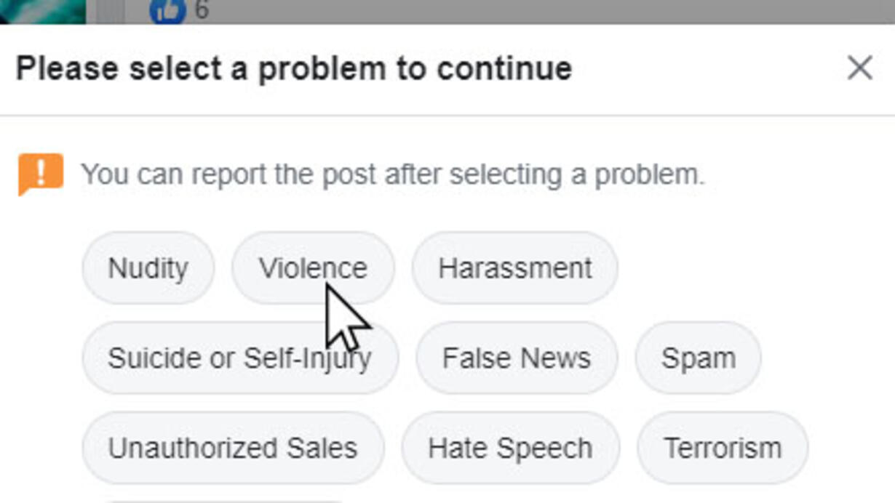The height and width of the screenshot is (503, 895).
Task: Click the gray strip beside the post thumbnail
Action: point(109,10)
